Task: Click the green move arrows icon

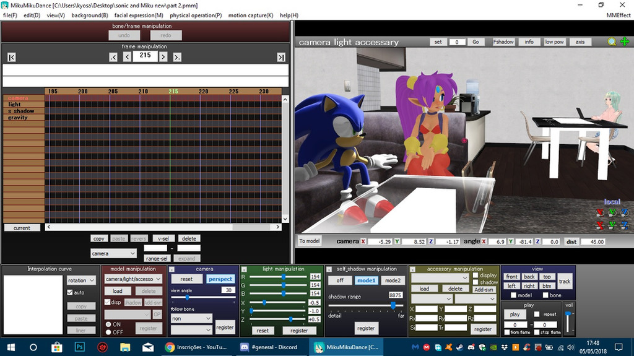Action: tap(624, 41)
